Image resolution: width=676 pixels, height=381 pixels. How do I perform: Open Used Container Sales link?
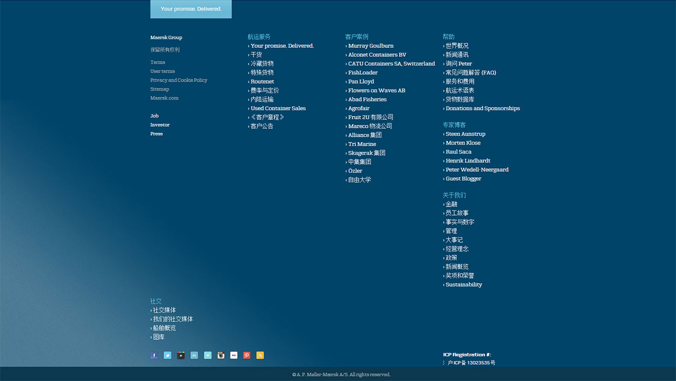pyautogui.click(x=277, y=109)
